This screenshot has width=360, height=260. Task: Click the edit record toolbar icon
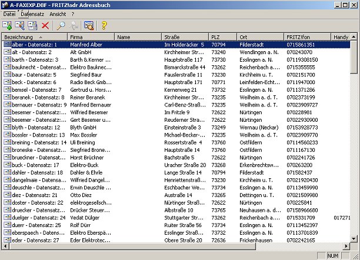click(x=20, y=25)
